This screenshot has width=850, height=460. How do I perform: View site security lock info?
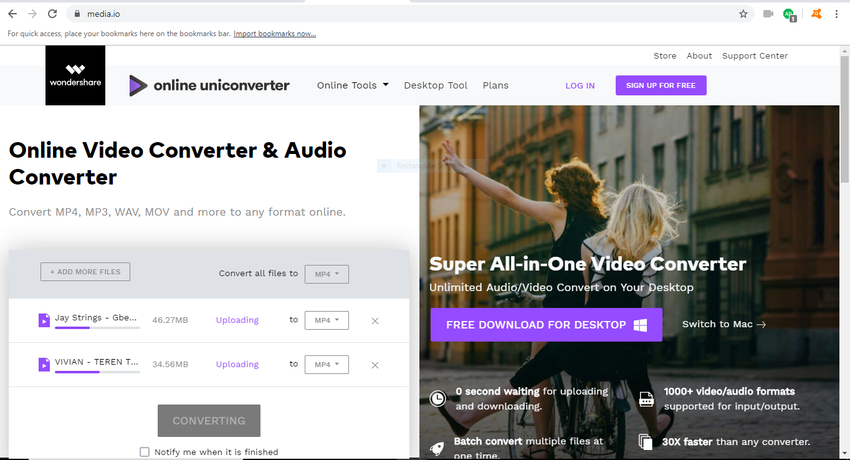pyautogui.click(x=77, y=14)
